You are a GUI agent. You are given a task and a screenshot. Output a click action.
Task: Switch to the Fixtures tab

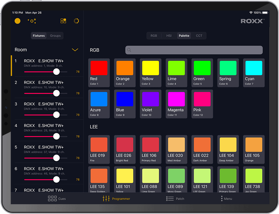39,35
